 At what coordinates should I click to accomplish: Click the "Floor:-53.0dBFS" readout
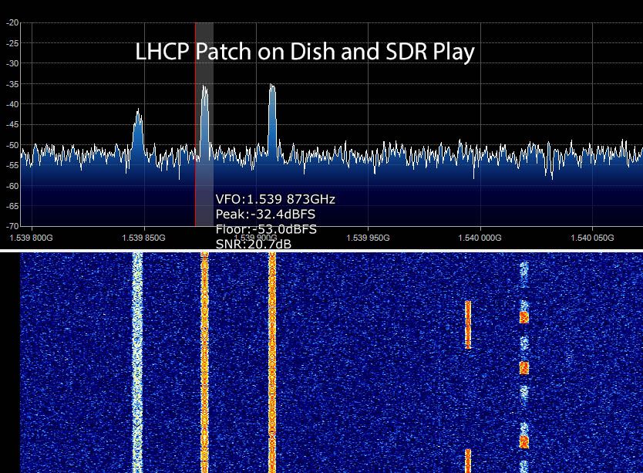coord(266,229)
